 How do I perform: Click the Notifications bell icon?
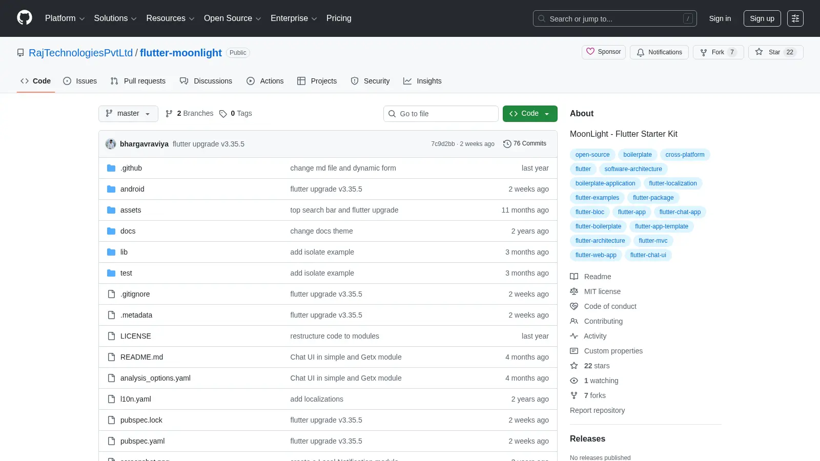tap(641, 52)
